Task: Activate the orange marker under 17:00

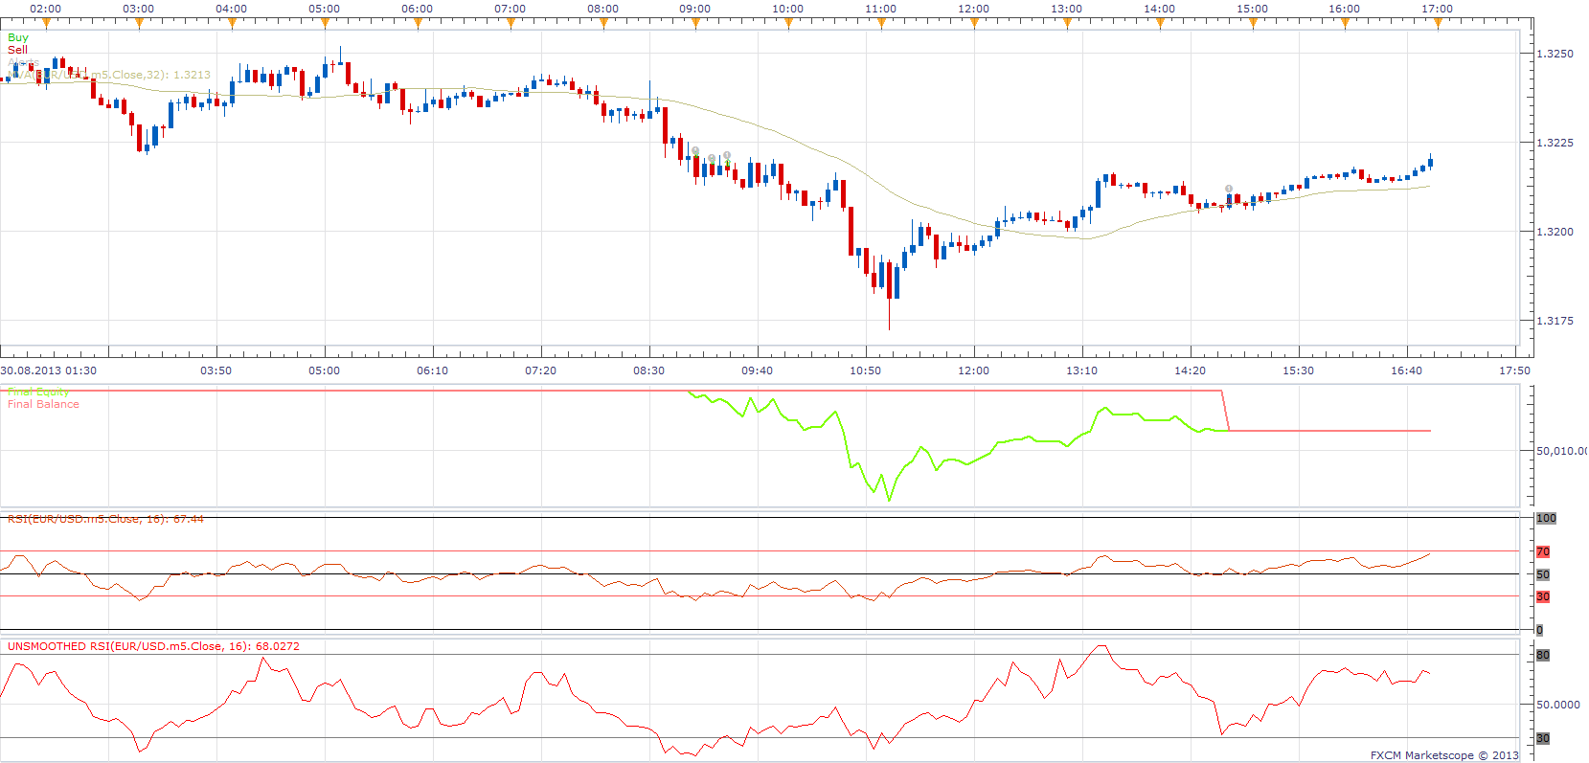Action: [x=1438, y=24]
